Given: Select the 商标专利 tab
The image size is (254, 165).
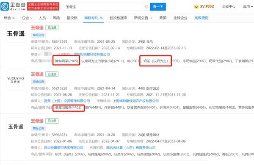Looking at the screenshot, I should coord(94,18).
